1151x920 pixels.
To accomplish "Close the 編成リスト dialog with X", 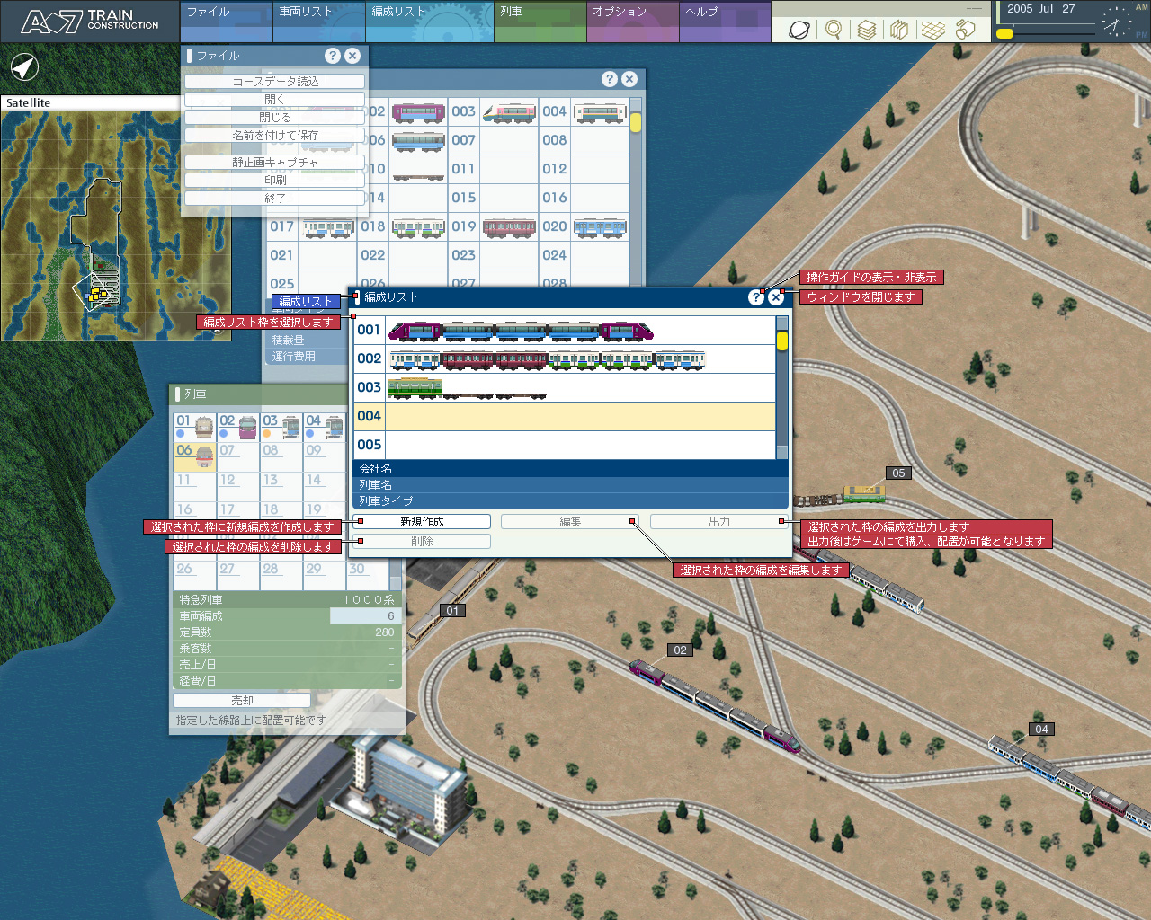I will (x=776, y=297).
